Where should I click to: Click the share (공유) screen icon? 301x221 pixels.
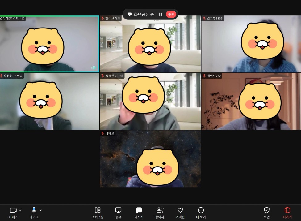pos(118,210)
